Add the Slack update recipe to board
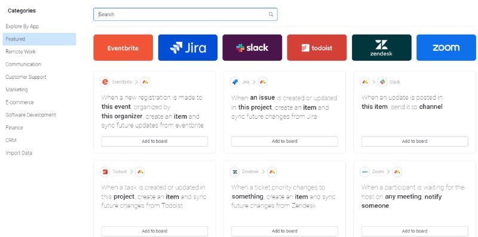The height and width of the screenshot is (237, 478). click(415, 141)
